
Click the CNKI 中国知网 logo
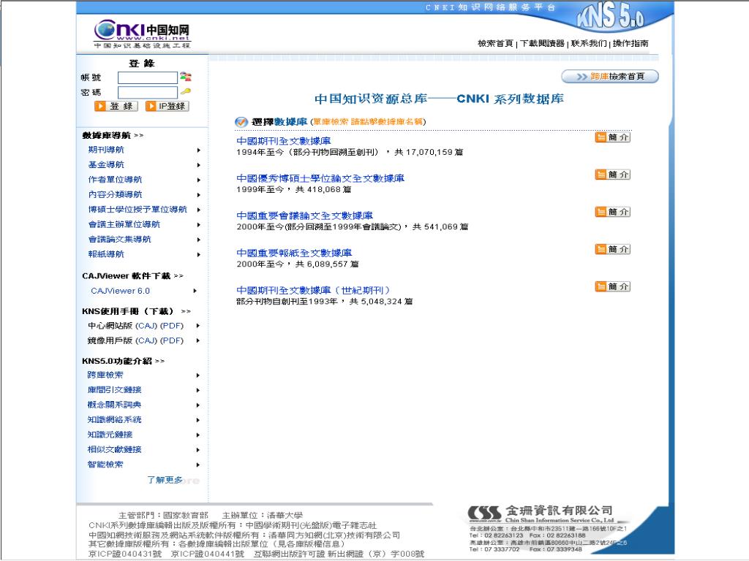[142, 34]
